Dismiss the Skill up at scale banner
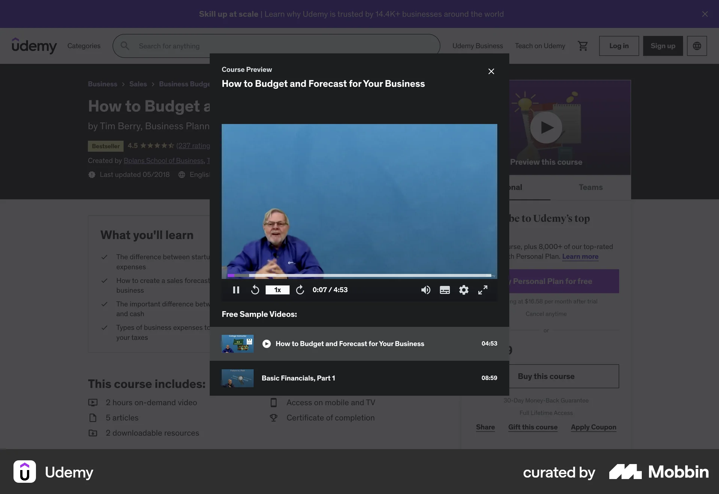This screenshot has height=494, width=719. (x=705, y=14)
